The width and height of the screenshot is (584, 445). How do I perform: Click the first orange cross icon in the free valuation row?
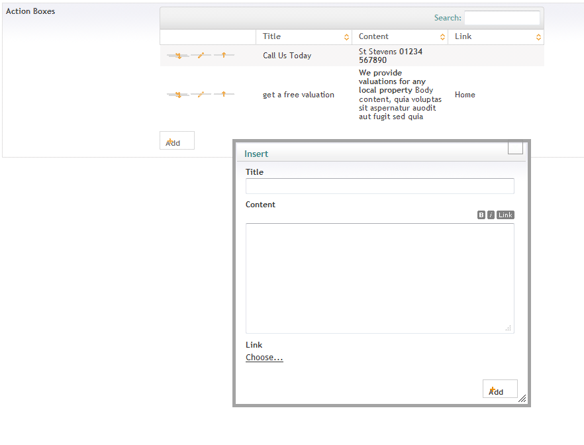pyautogui.click(x=178, y=95)
